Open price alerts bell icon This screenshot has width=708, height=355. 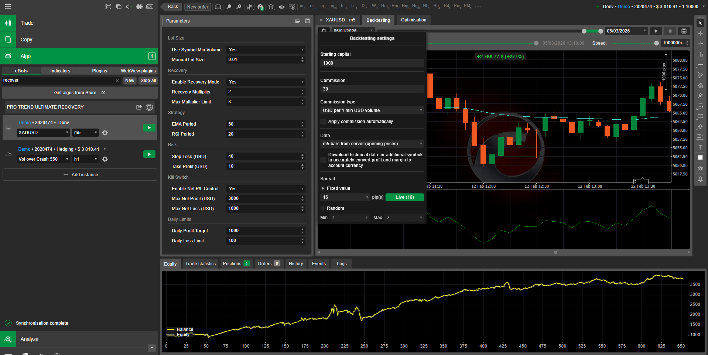pos(700,179)
